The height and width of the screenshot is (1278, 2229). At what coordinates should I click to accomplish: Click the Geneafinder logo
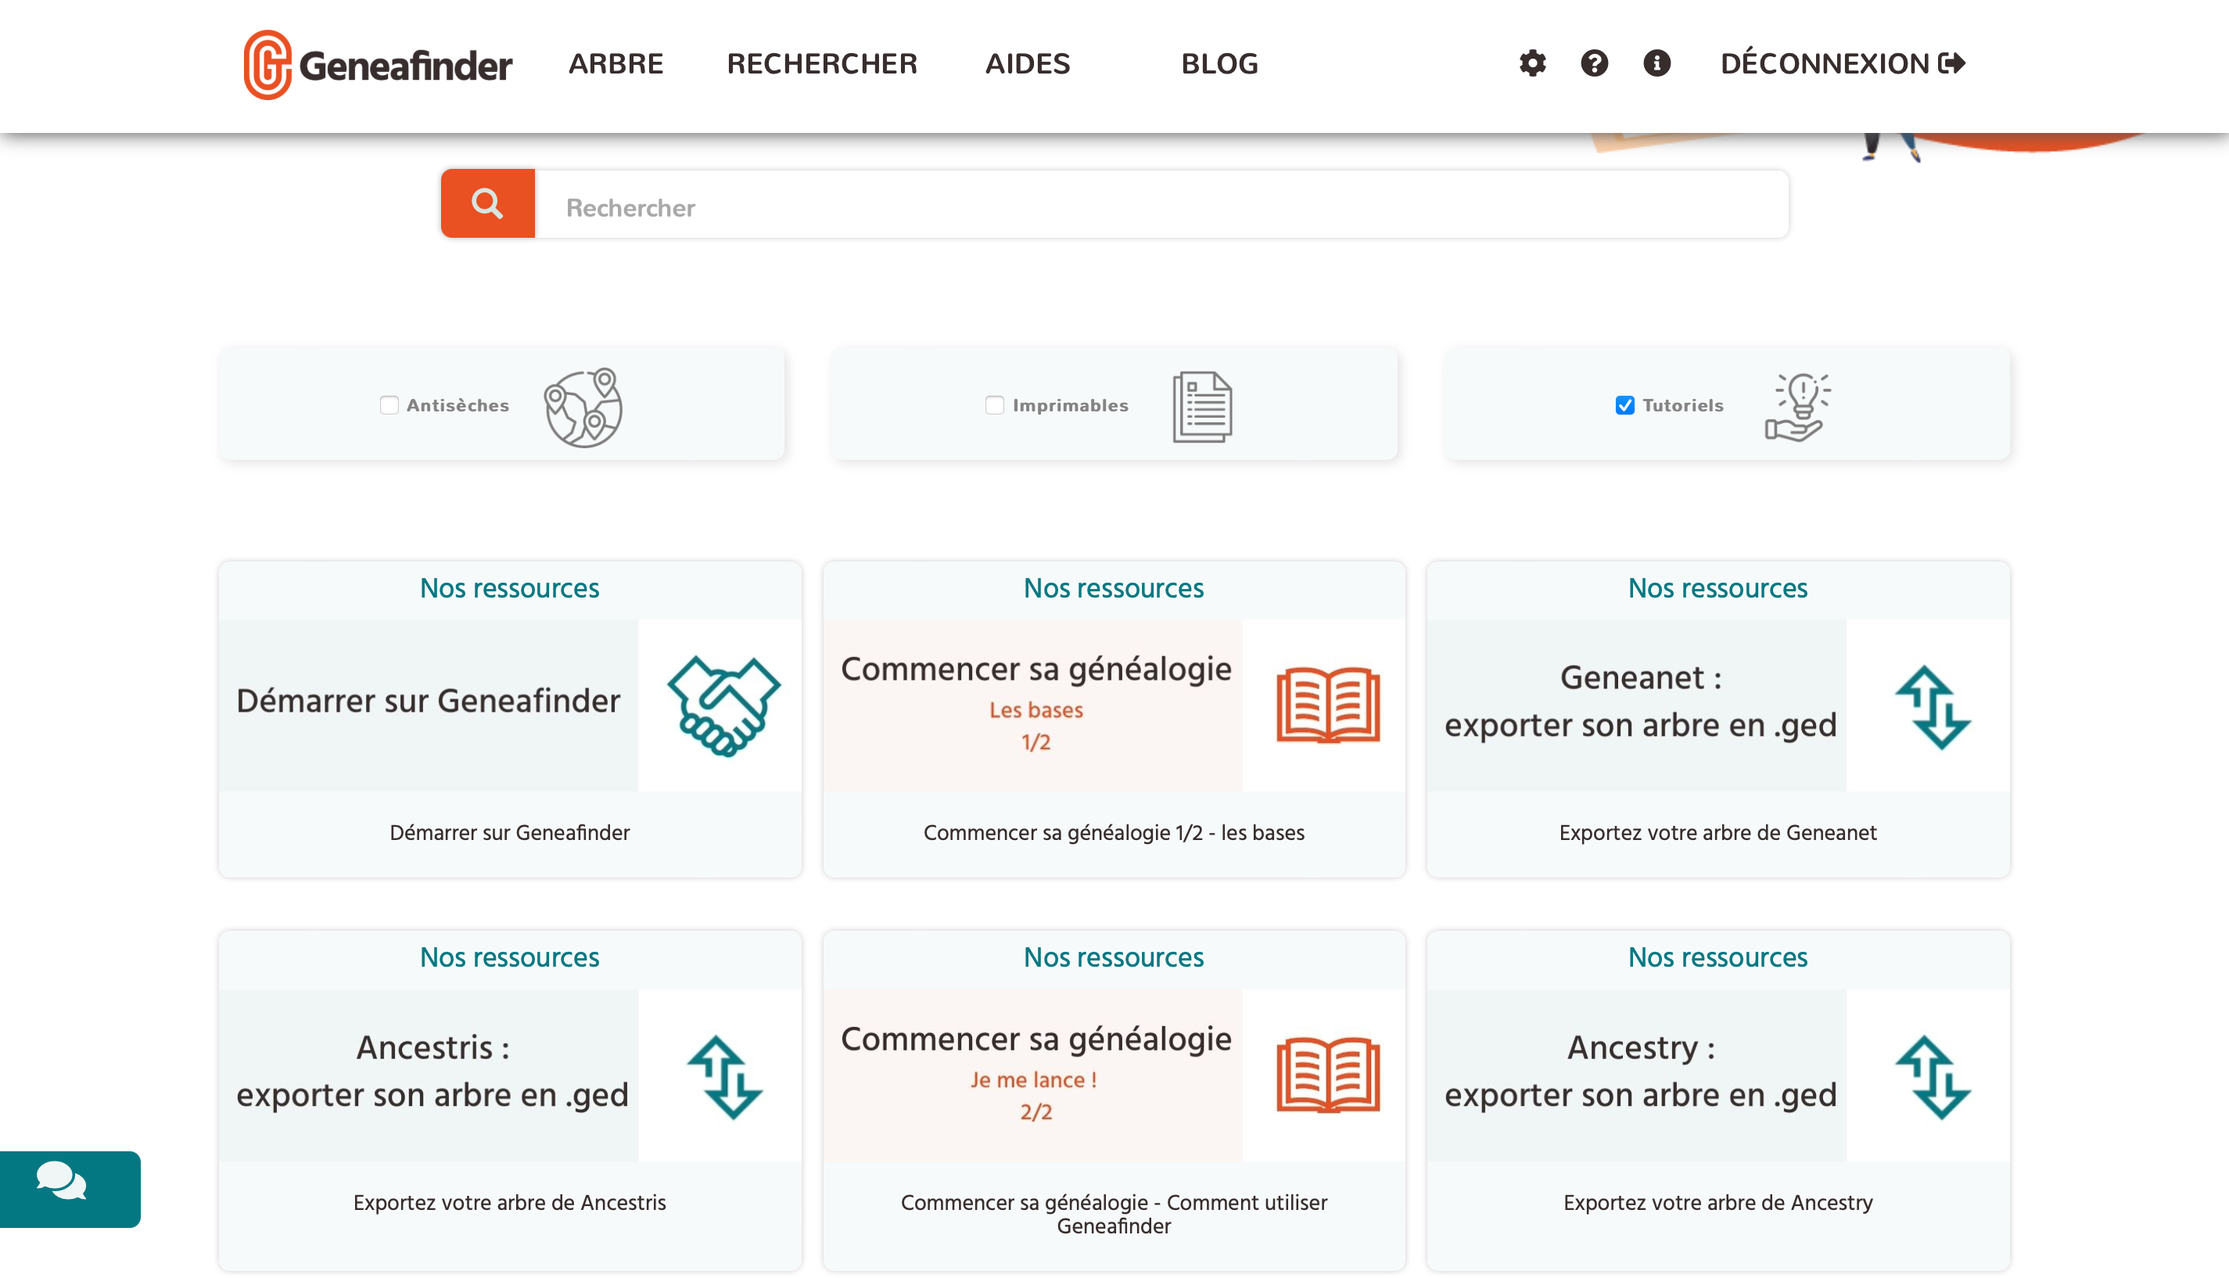(379, 65)
